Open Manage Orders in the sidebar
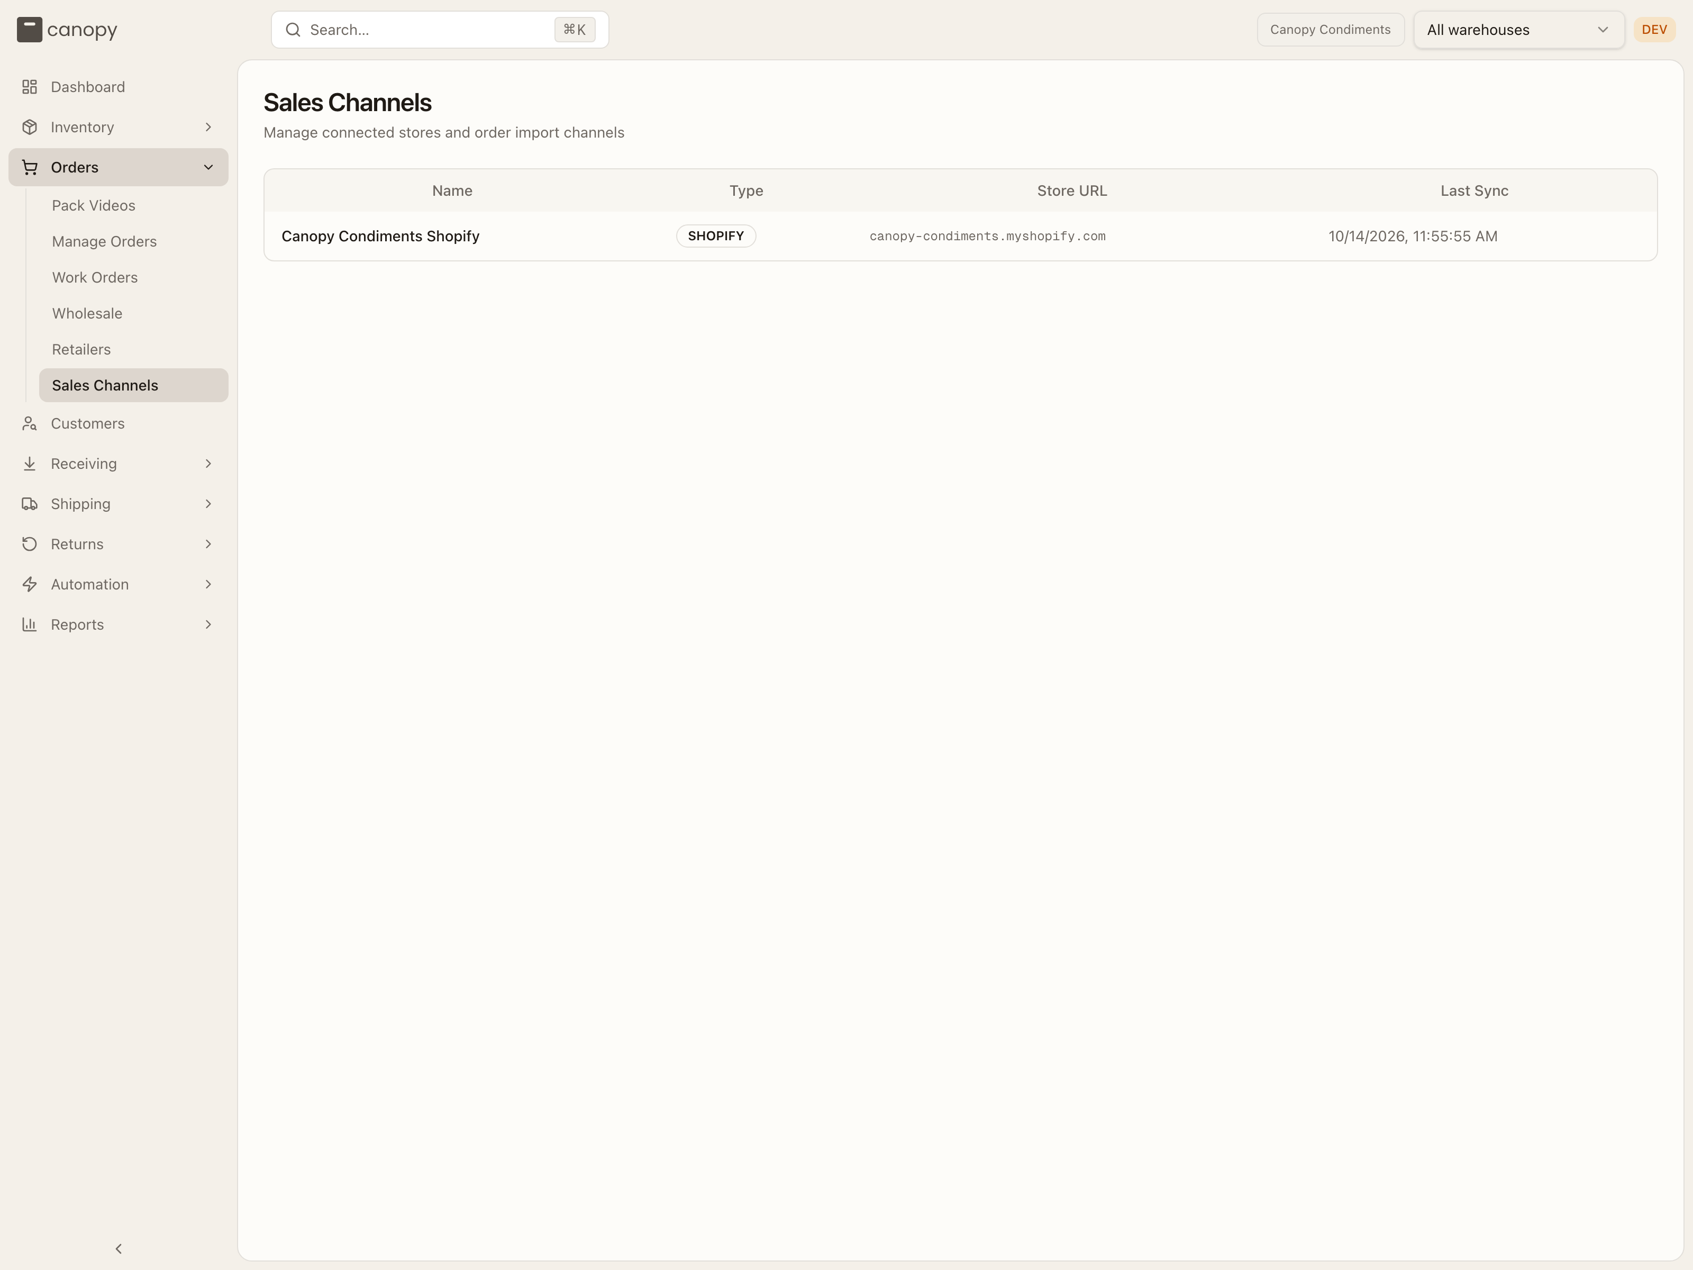This screenshot has height=1270, width=1693. (x=104, y=242)
